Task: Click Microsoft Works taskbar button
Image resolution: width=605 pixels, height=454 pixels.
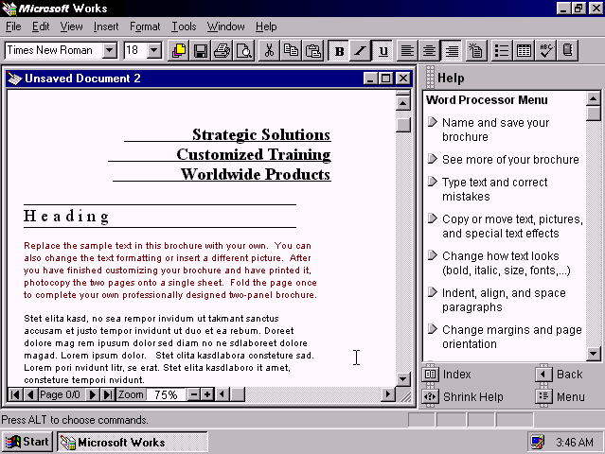Action: click(133, 442)
